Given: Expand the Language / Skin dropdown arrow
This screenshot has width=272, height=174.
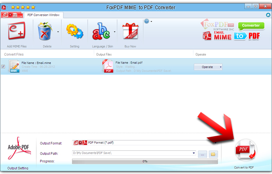Looking at the screenshot, I should [x=114, y=32].
